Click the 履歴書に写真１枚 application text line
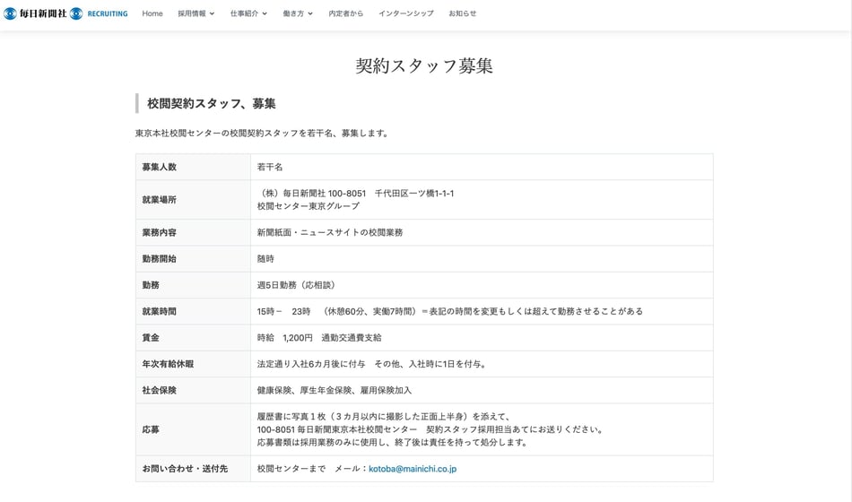Viewport: 852px width, 502px height. click(x=384, y=416)
